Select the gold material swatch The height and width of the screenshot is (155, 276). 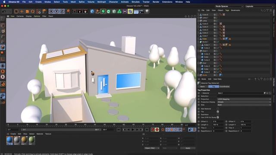coord(24,140)
